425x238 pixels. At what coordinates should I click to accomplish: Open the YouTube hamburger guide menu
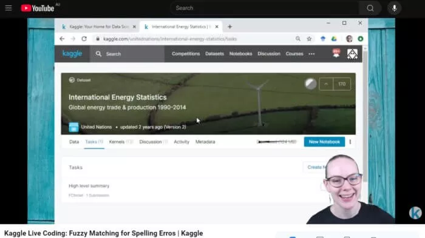click(8, 8)
